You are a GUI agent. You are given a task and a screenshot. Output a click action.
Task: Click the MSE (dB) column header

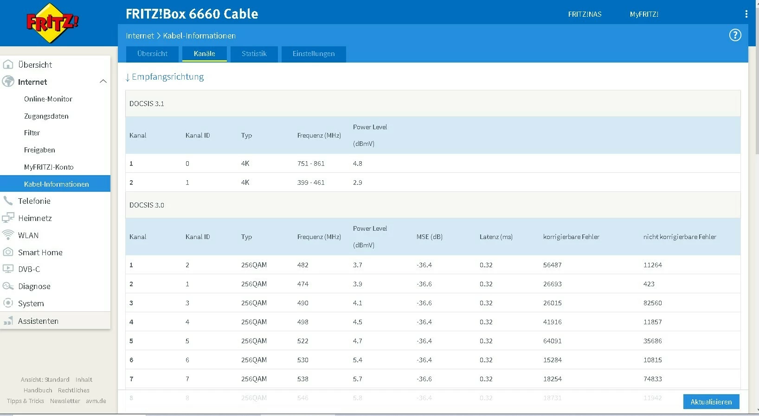(430, 237)
